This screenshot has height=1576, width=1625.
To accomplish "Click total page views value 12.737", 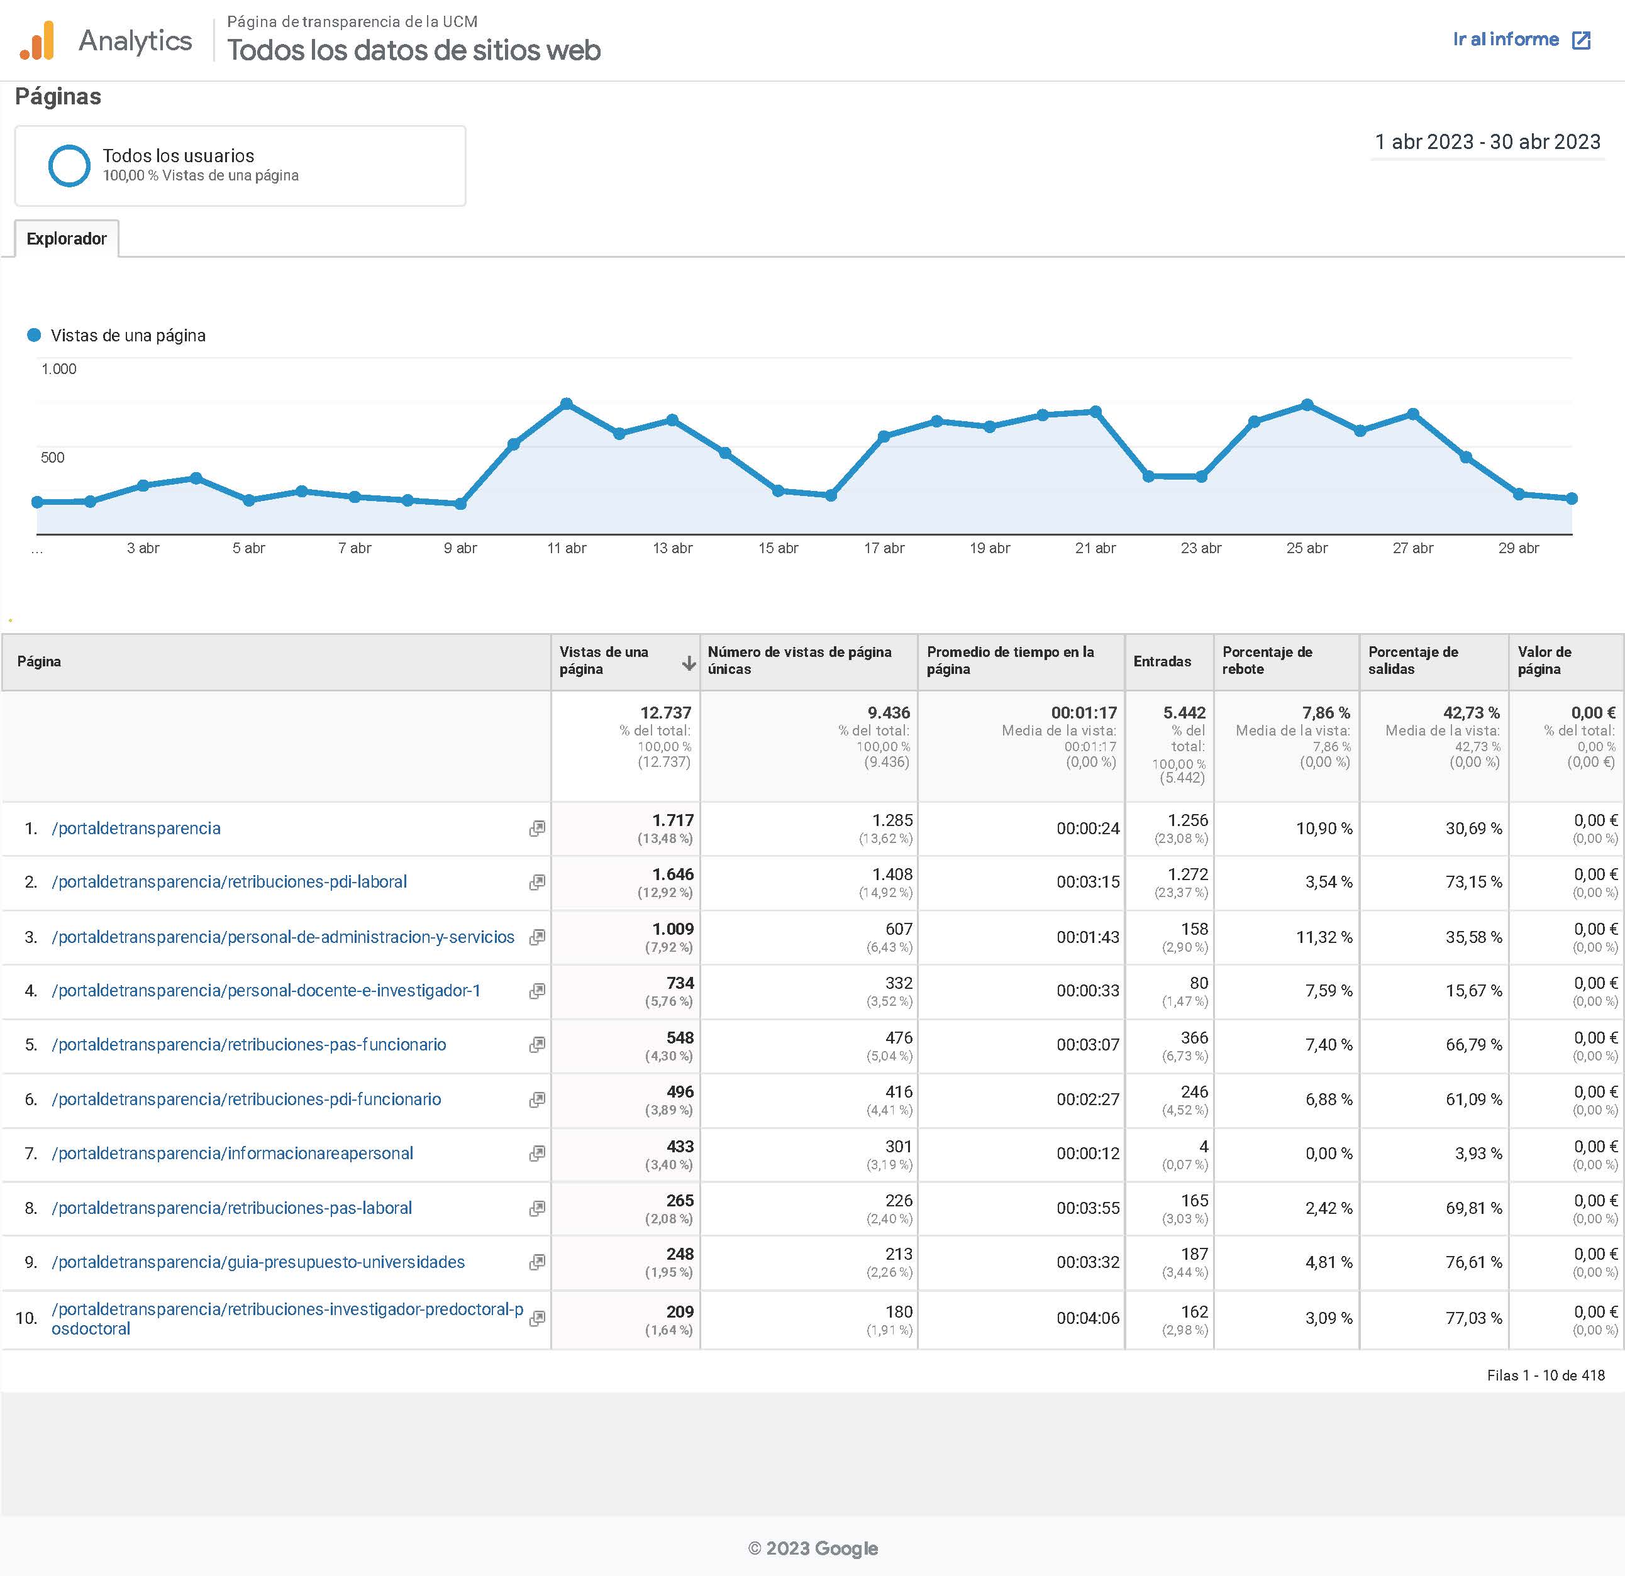I will (x=665, y=713).
